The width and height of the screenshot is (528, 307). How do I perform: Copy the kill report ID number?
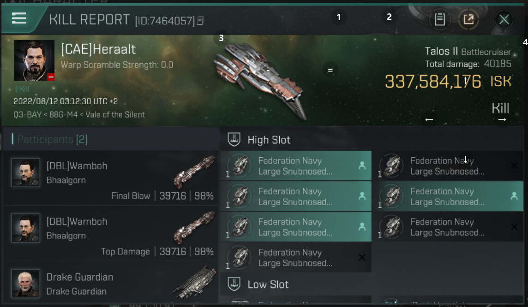tap(200, 21)
